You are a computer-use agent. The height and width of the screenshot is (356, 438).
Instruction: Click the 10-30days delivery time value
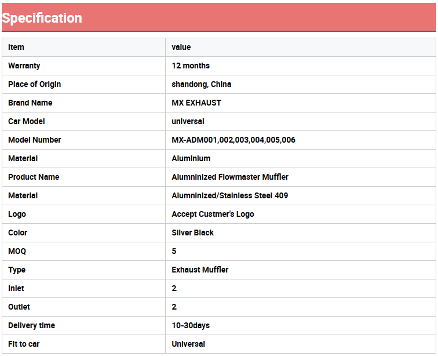(x=191, y=325)
